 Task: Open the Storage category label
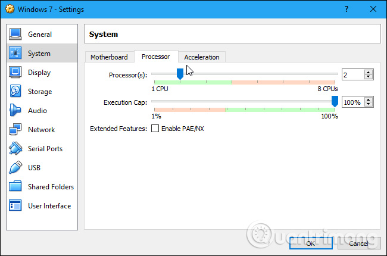point(40,92)
